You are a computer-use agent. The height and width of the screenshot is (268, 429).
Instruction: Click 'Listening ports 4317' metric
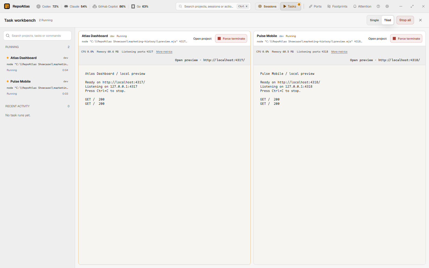pyautogui.click(x=137, y=52)
